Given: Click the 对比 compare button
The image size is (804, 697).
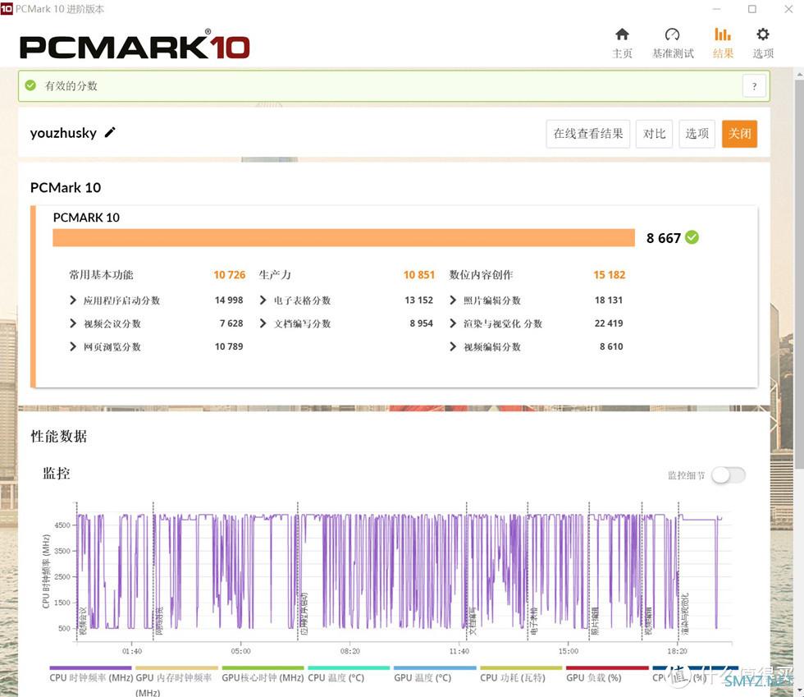Looking at the screenshot, I should click(654, 134).
